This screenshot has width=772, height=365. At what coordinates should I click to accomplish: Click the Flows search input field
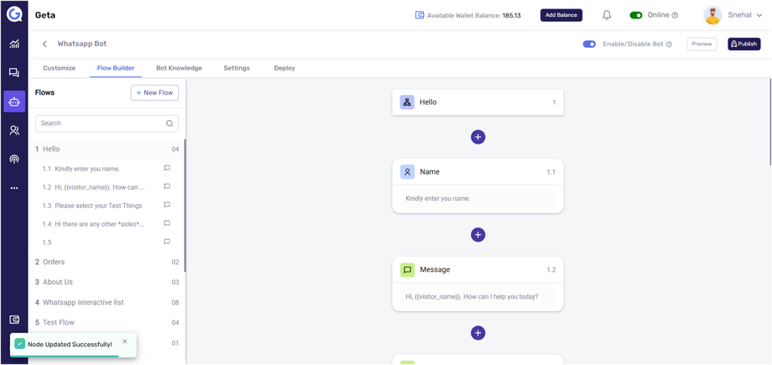[107, 123]
